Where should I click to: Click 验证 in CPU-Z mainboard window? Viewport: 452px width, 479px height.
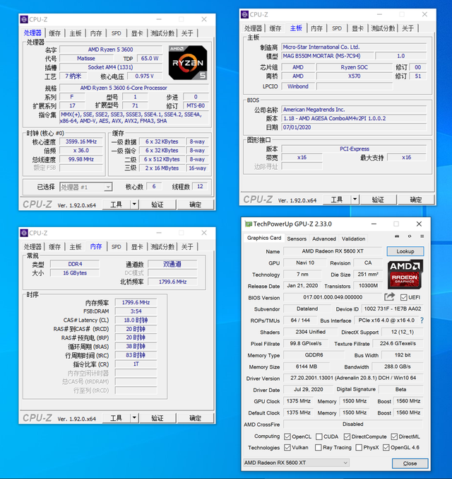tap(378, 200)
